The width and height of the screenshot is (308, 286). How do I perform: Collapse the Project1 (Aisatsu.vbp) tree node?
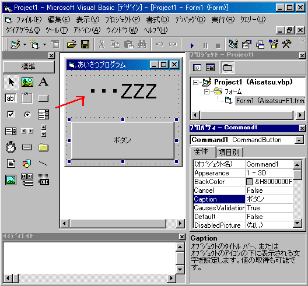tap(195, 82)
